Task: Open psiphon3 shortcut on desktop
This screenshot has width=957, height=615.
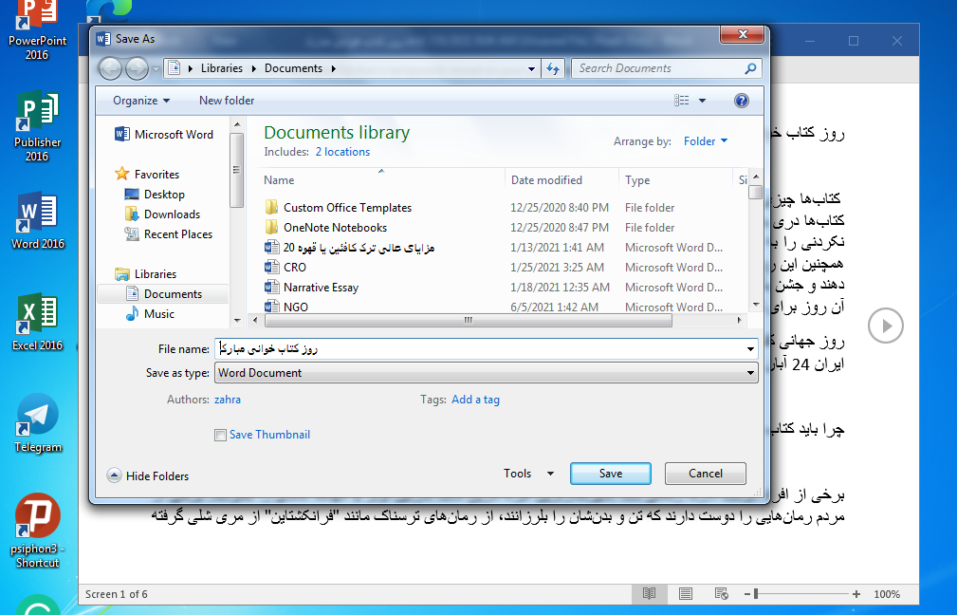Action: pos(37,531)
